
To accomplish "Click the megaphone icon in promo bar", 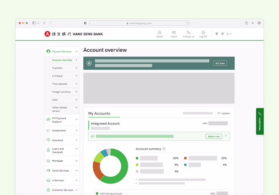I will pos(92,136).
